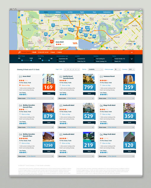Toggle the Perth City location checkbox
151x188 pixels.
tap(76, 61)
